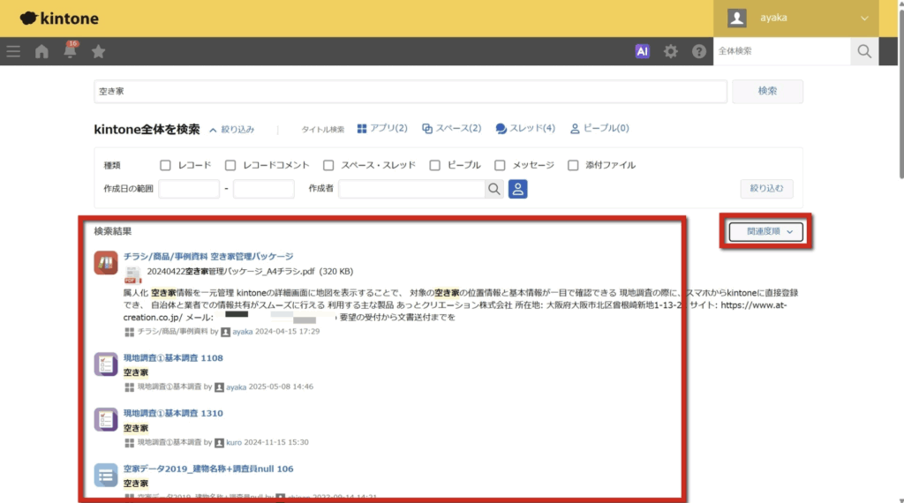Check the メッセージ checkbox
The image size is (904, 503).
pyautogui.click(x=500, y=165)
